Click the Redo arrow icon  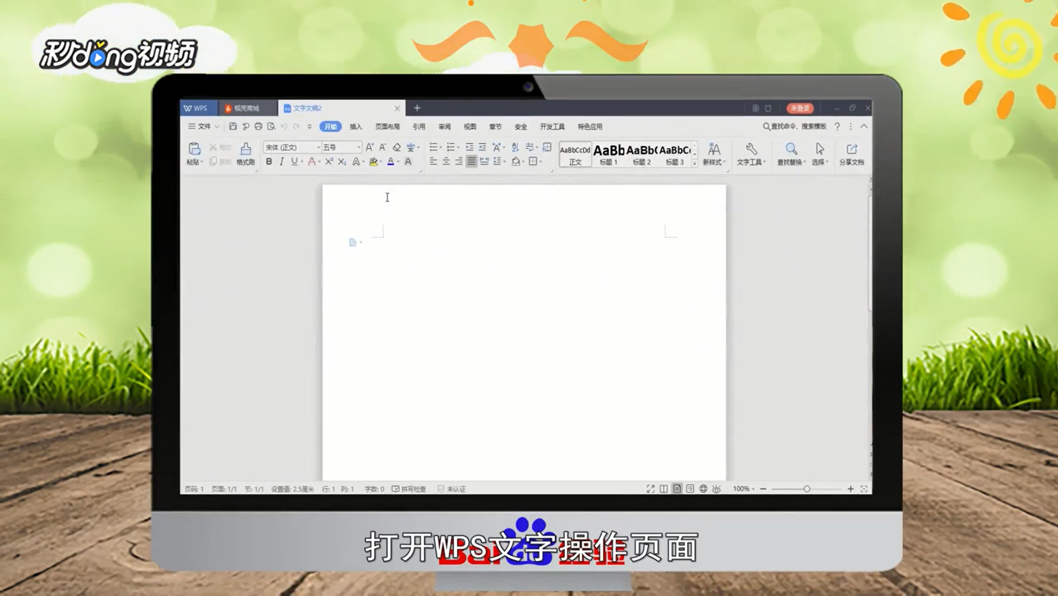click(297, 126)
